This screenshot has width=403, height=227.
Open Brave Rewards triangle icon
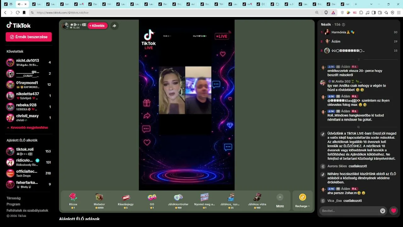tap(333, 13)
